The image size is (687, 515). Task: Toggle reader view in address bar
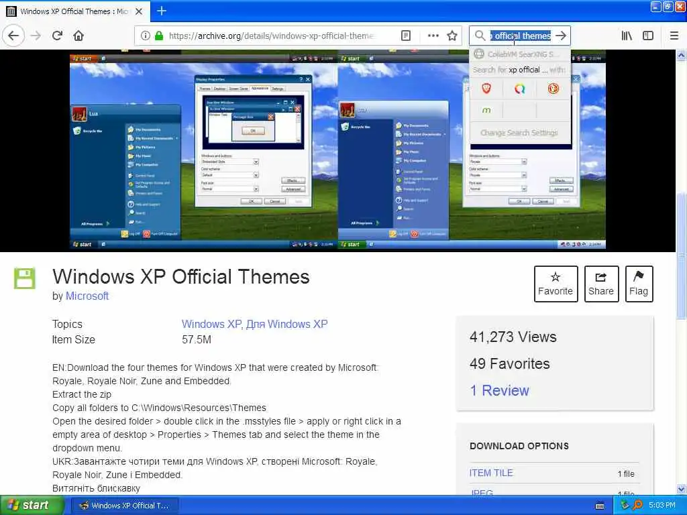click(x=406, y=36)
